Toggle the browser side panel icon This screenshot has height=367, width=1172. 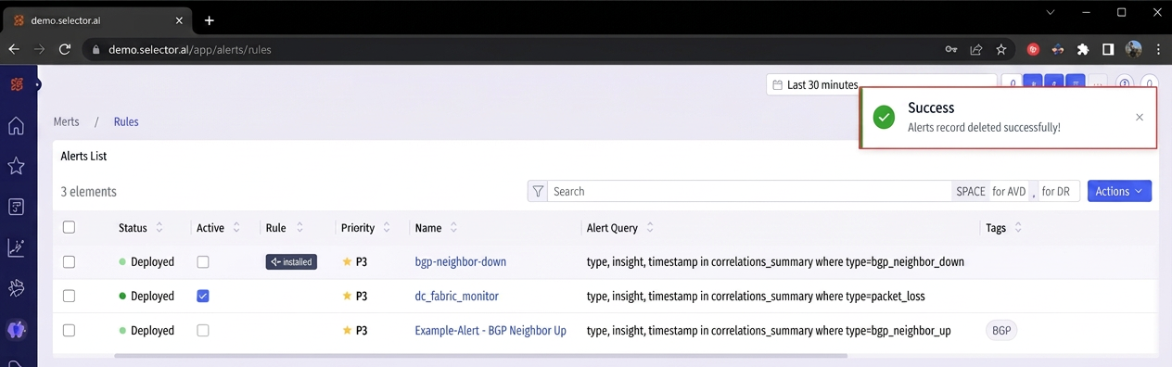[x=1108, y=49]
